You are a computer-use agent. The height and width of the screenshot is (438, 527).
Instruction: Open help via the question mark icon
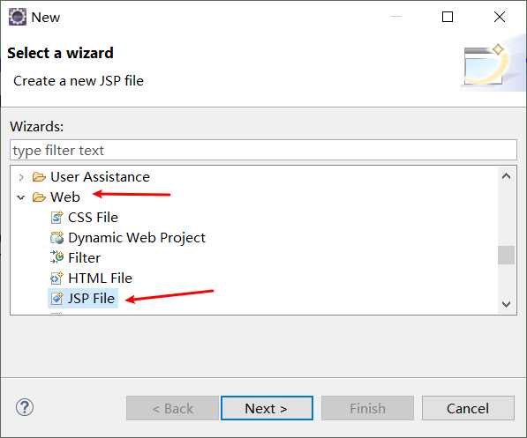click(25, 407)
